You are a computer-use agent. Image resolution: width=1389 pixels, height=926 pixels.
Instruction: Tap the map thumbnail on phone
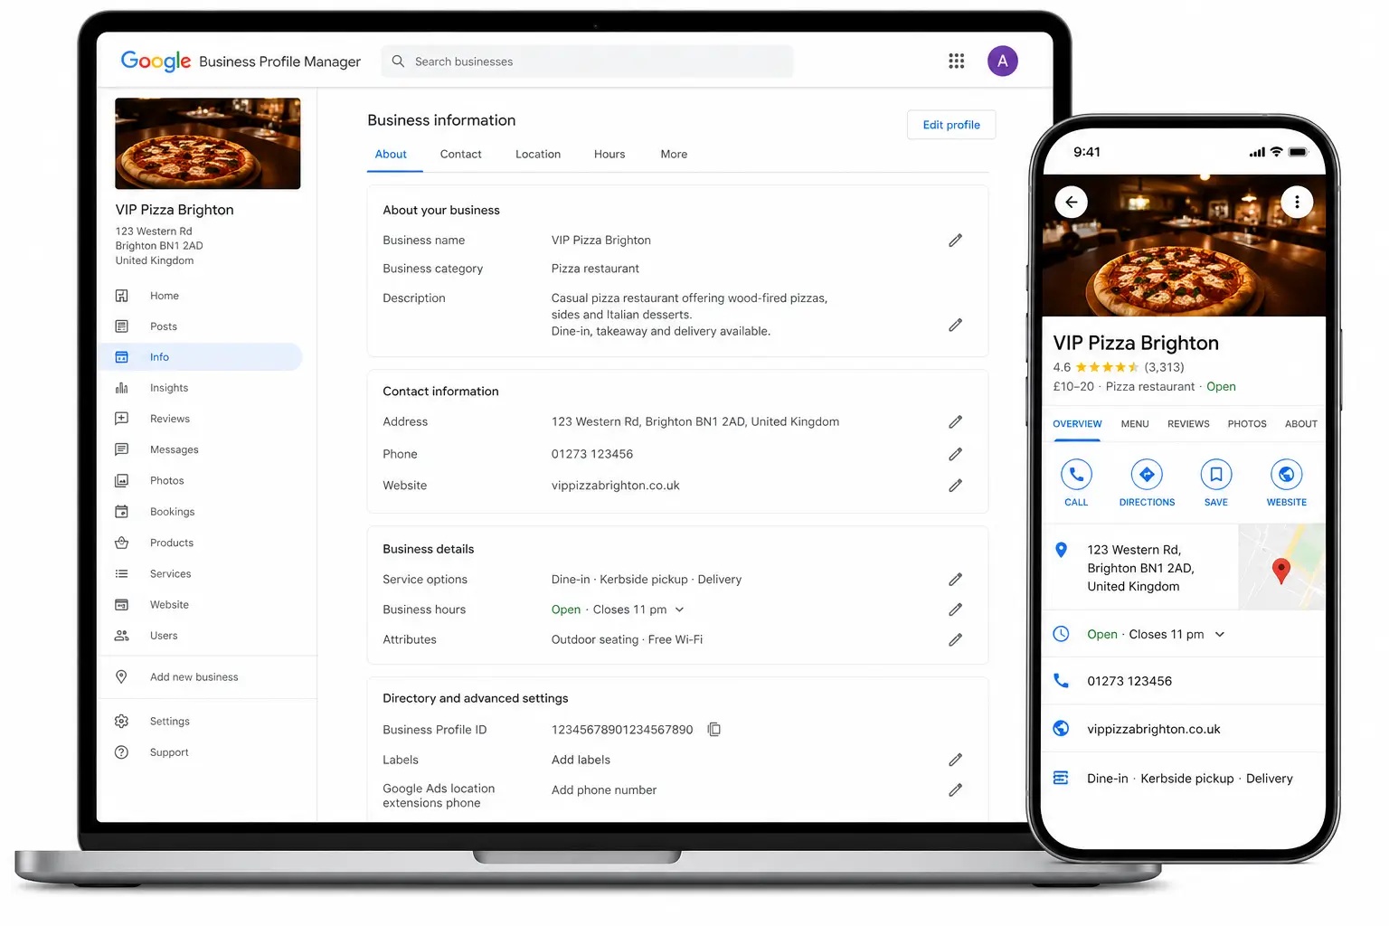[1281, 567]
